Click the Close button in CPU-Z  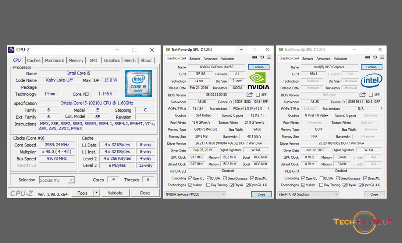click(145, 193)
